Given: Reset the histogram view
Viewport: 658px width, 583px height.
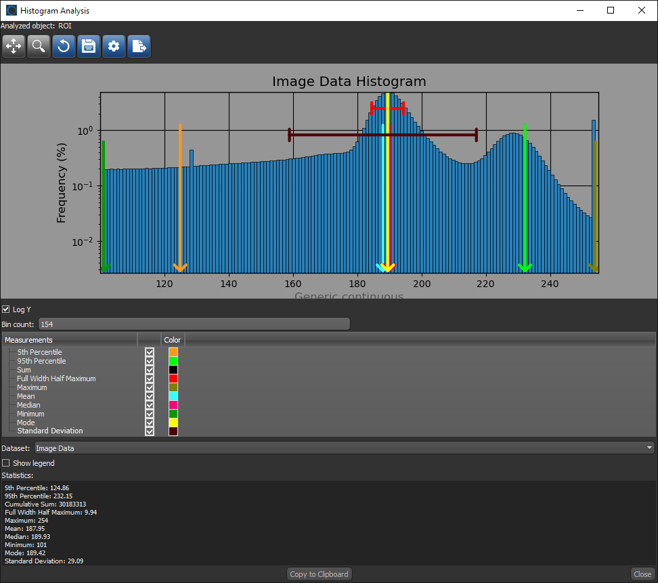Looking at the screenshot, I should (64, 46).
